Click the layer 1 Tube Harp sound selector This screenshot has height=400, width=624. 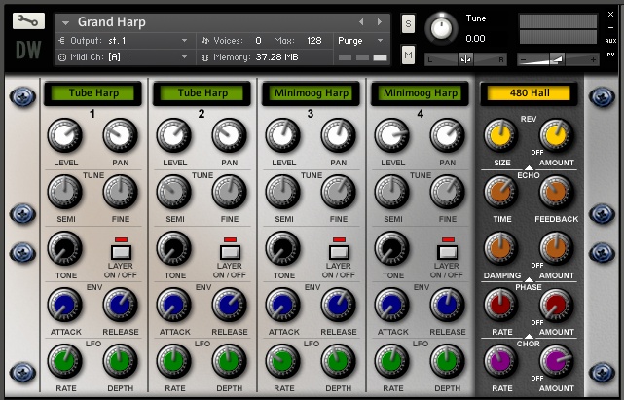pyautogui.click(x=92, y=93)
